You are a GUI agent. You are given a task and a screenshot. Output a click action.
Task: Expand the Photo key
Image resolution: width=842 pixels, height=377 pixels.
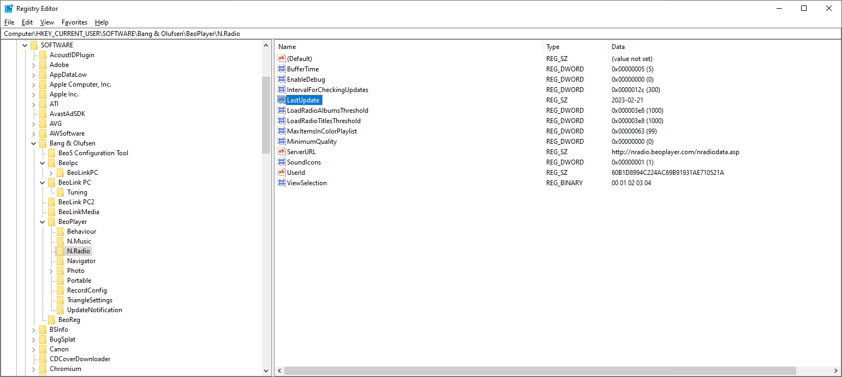coord(51,271)
